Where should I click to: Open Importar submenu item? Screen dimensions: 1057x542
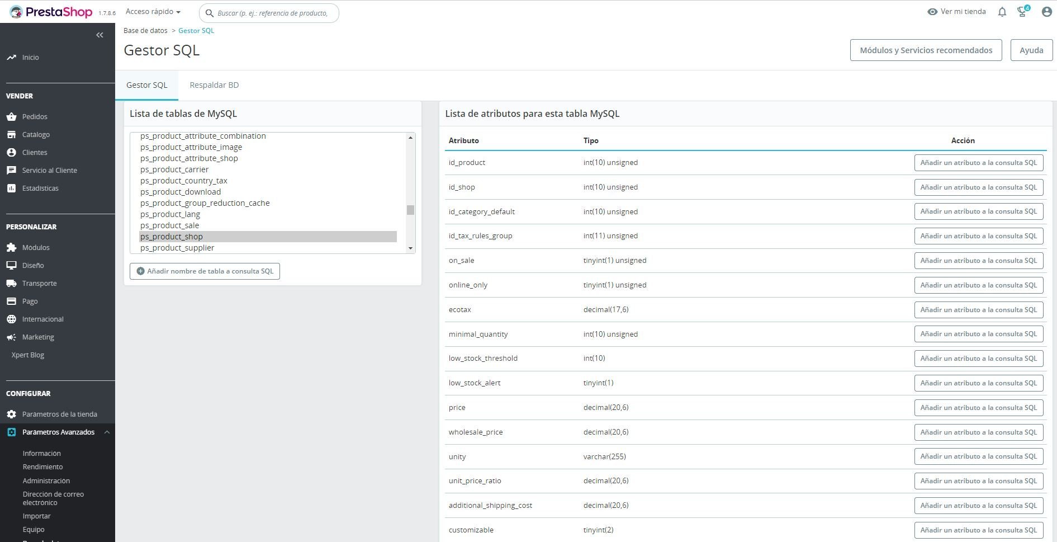(36, 516)
